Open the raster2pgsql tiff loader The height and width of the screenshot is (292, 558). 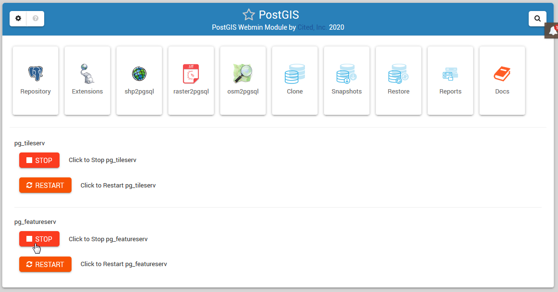191,74
